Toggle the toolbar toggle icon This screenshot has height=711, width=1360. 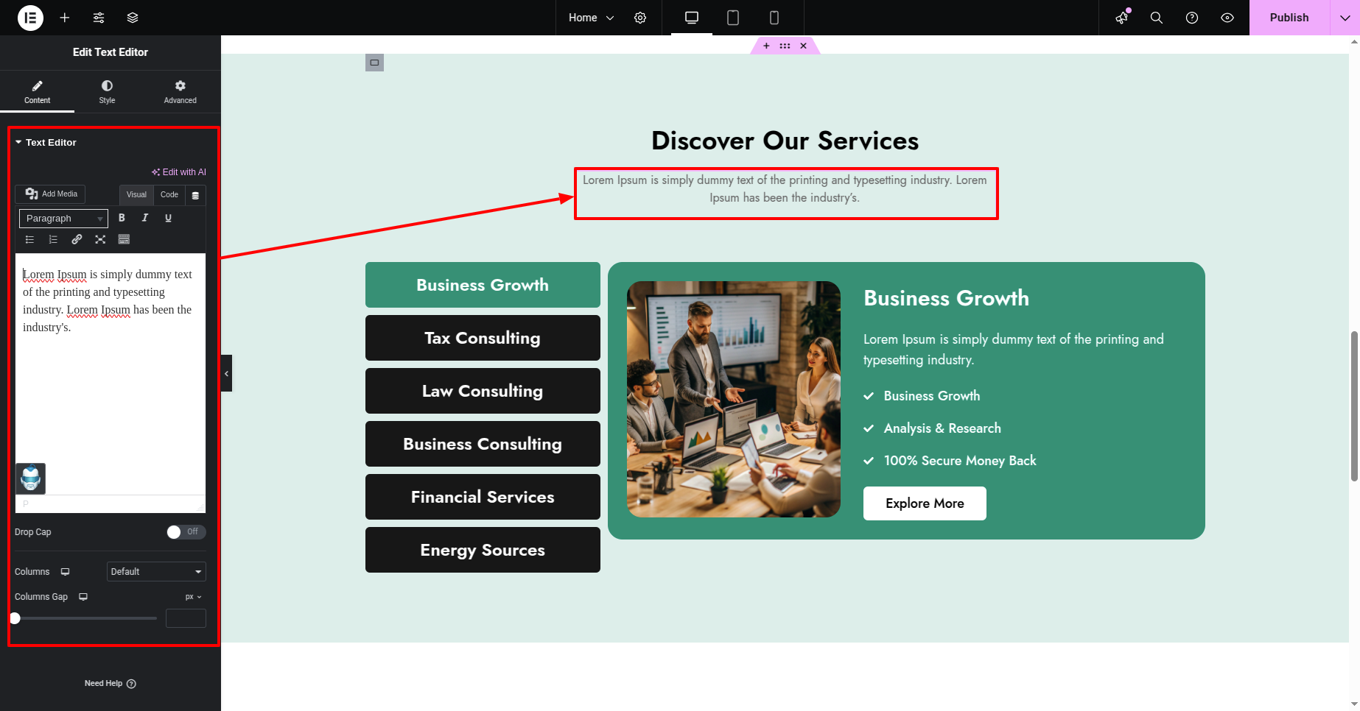124,239
